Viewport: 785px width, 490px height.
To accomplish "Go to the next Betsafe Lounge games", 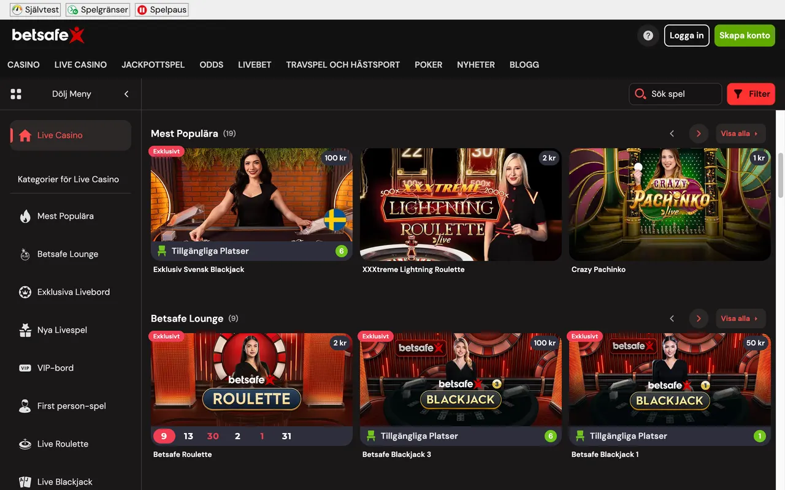I will (x=699, y=318).
